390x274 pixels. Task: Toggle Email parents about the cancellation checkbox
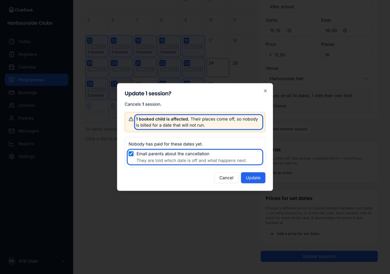[131, 154]
